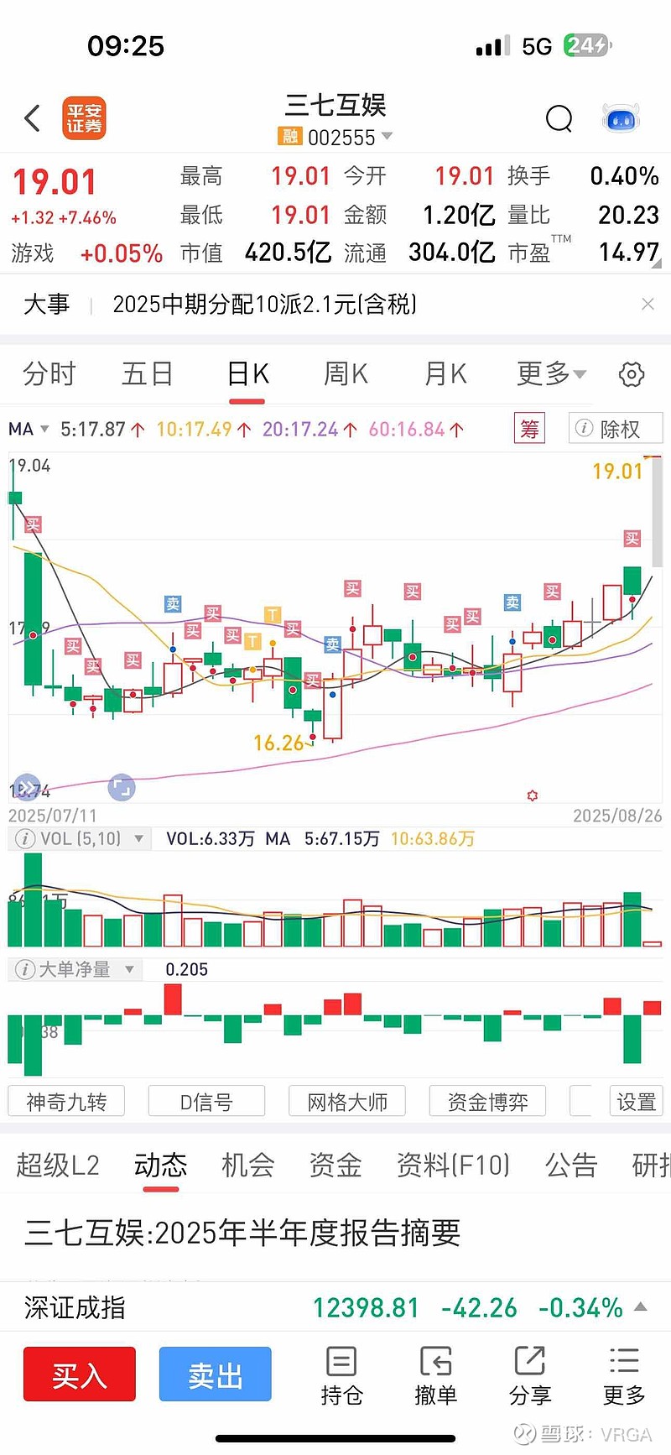
Task: Select the 动态 tab
Action: click(160, 1165)
